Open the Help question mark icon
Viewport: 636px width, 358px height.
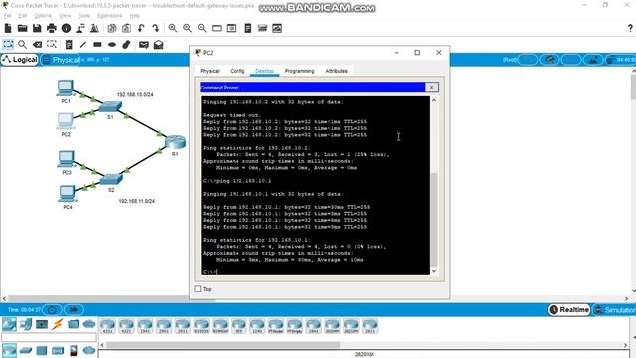point(630,28)
